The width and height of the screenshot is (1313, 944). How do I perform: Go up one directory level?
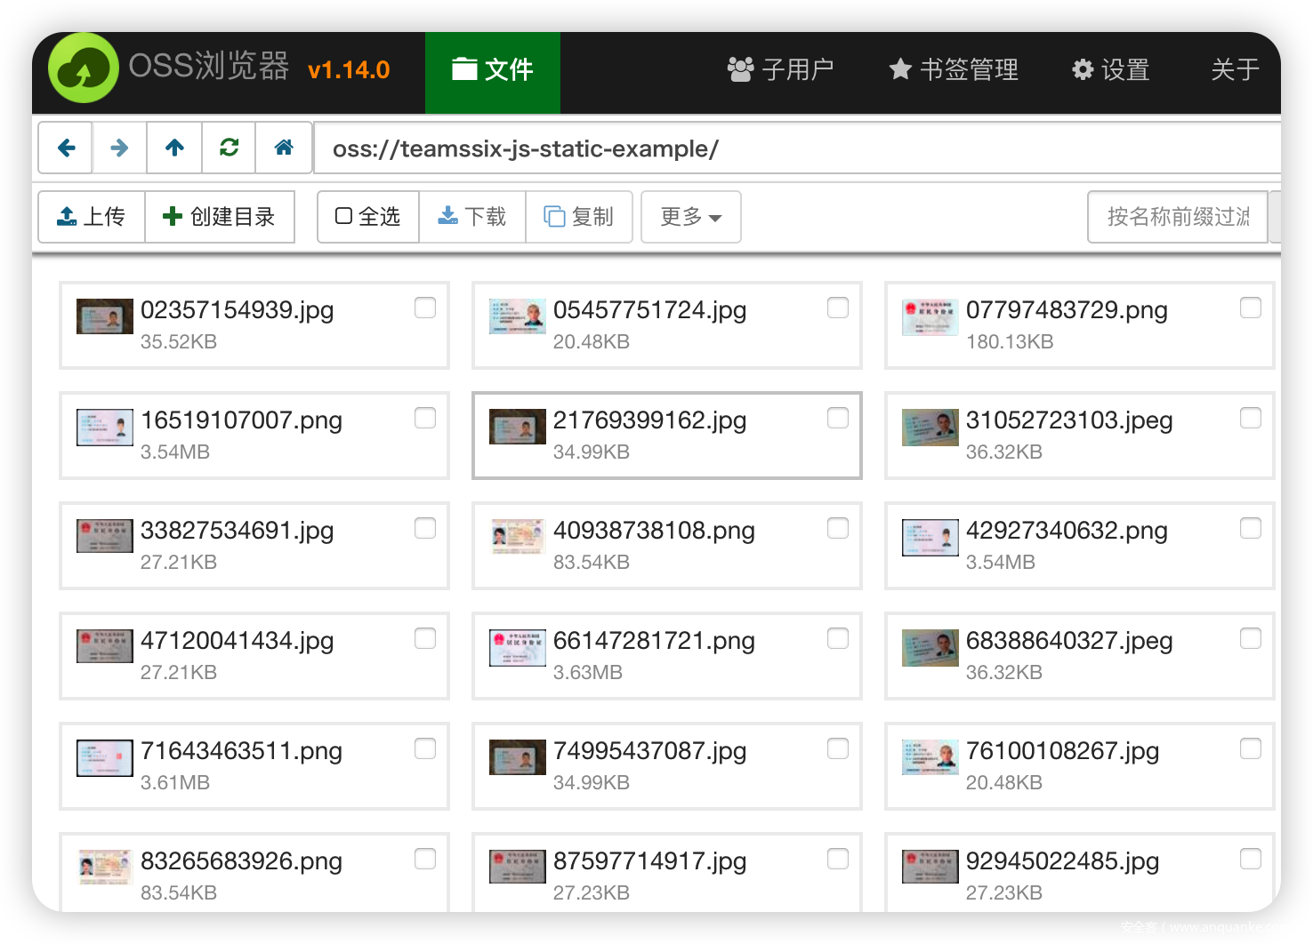(x=174, y=148)
